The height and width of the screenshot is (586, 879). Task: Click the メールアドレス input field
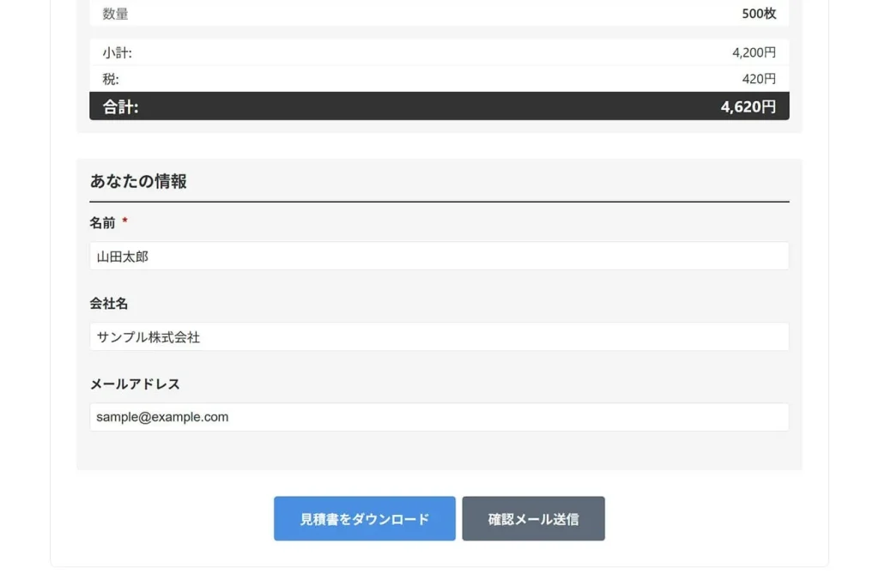point(439,417)
